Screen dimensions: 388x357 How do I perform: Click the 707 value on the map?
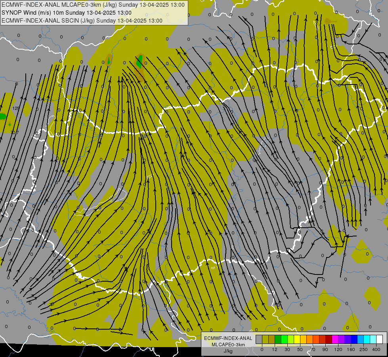click(x=15, y=132)
